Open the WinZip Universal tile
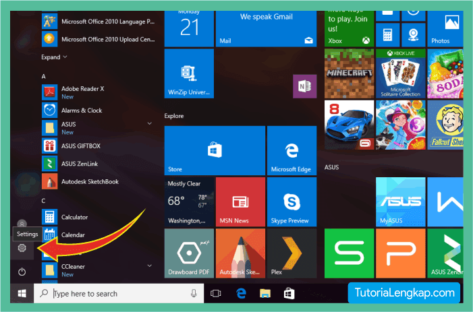Screen dimensions: 473x312 (189, 73)
